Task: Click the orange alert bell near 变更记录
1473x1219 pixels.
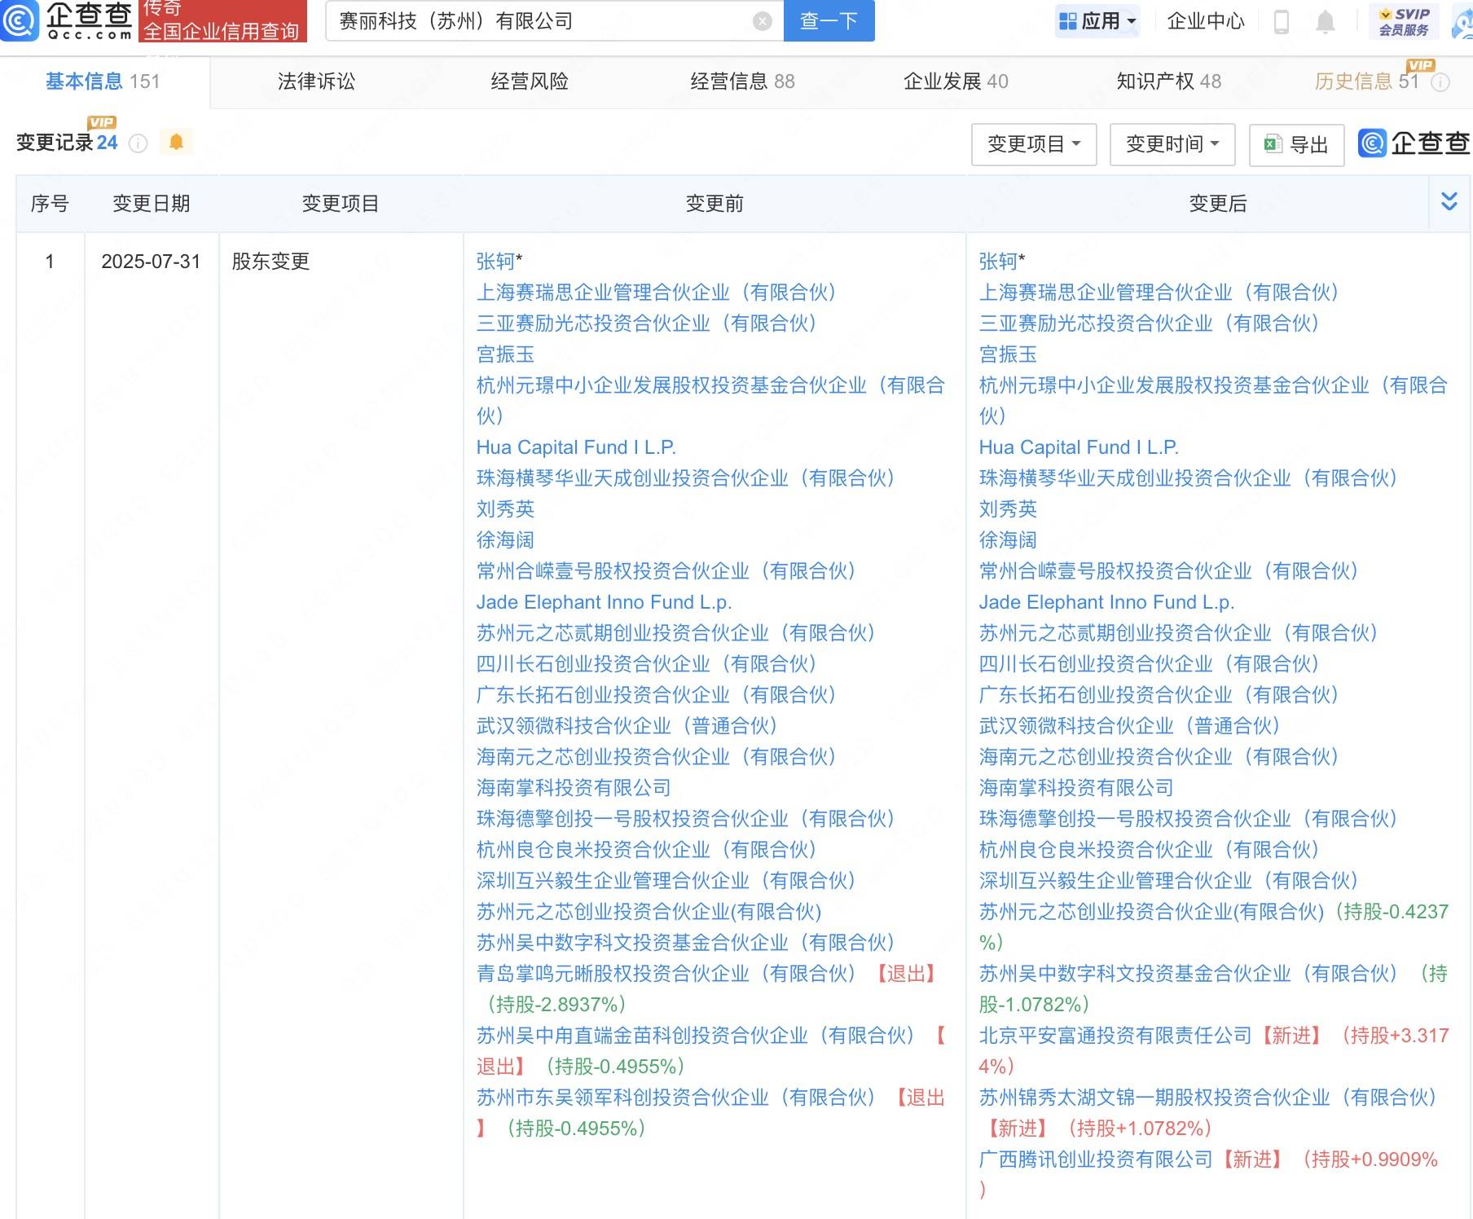Action: tap(176, 142)
